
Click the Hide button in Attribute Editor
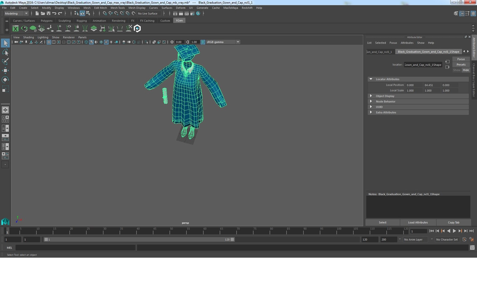point(466,70)
